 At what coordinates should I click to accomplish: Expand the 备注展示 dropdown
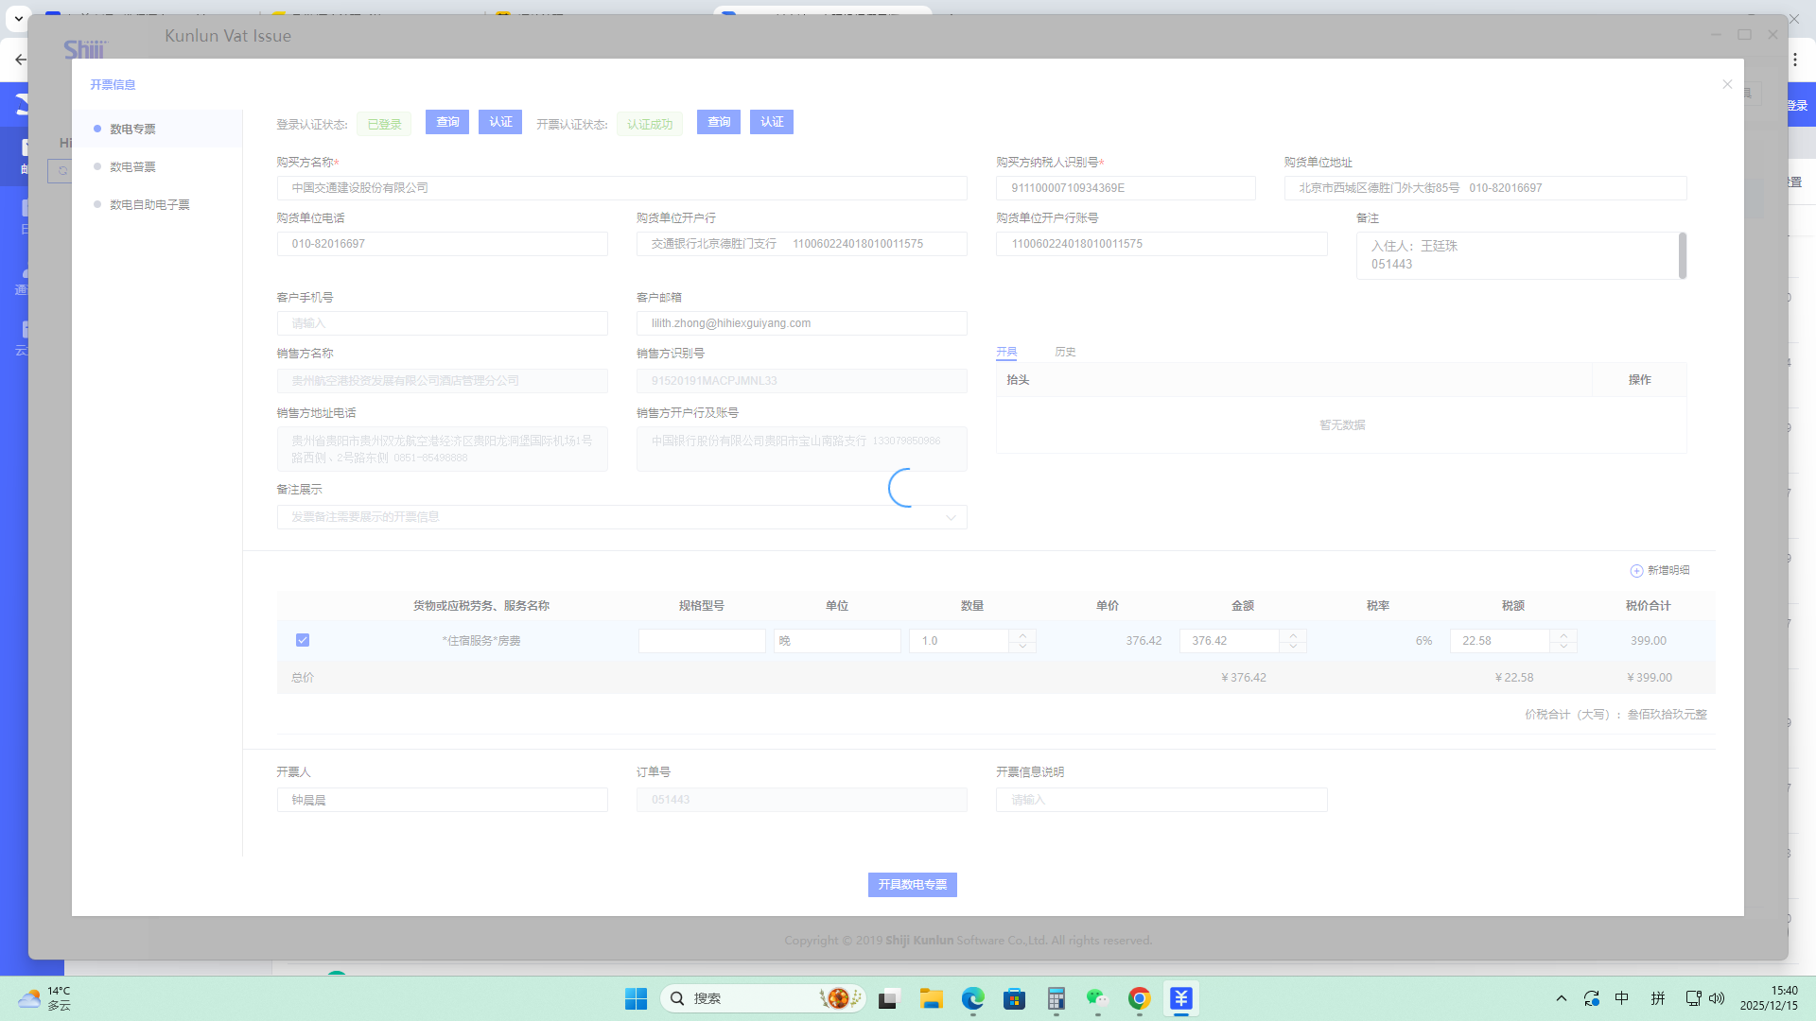click(951, 517)
